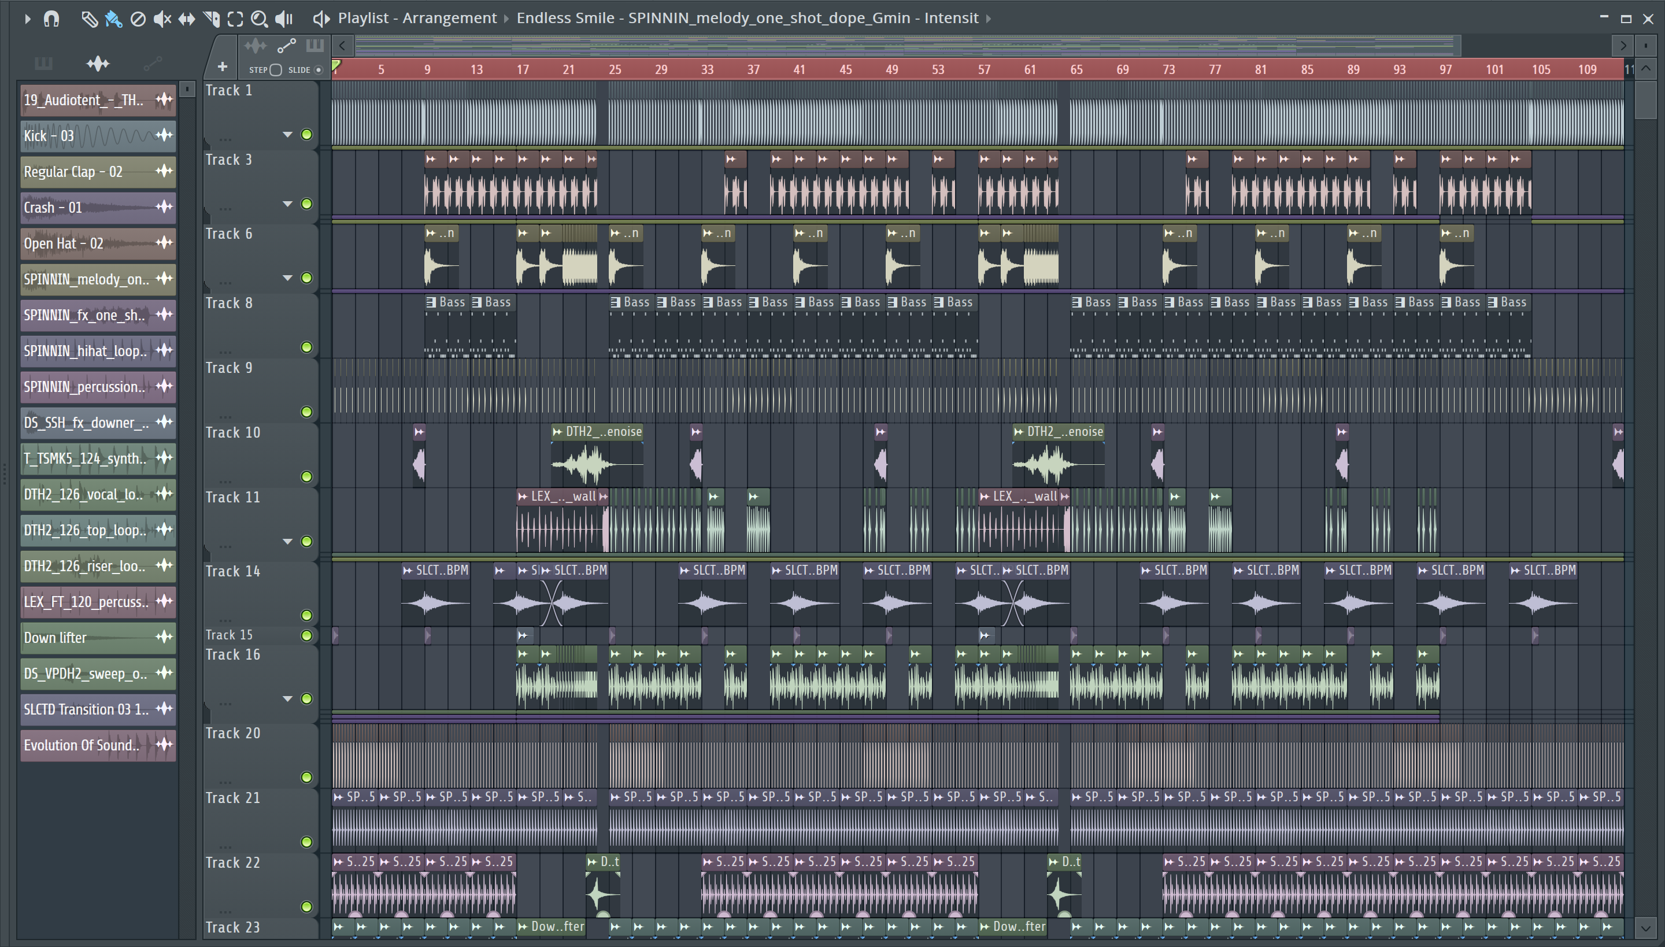
Task: Focus automation clips in the track header bar
Action: point(286,46)
